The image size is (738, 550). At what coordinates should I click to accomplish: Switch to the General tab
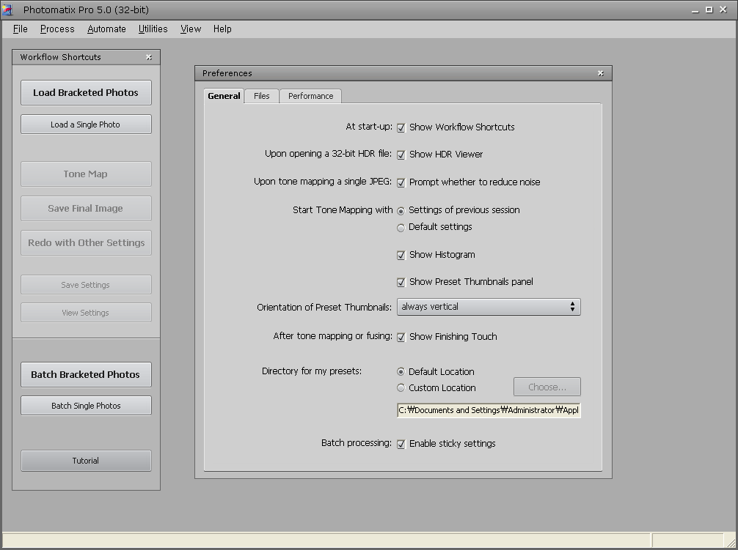point(224,96)
